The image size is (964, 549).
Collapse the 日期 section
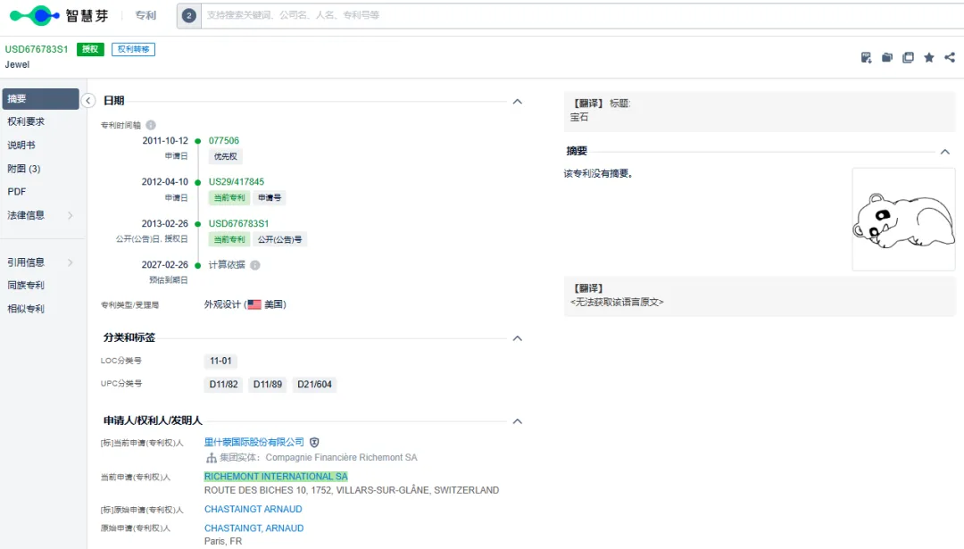tap(518, 102)
